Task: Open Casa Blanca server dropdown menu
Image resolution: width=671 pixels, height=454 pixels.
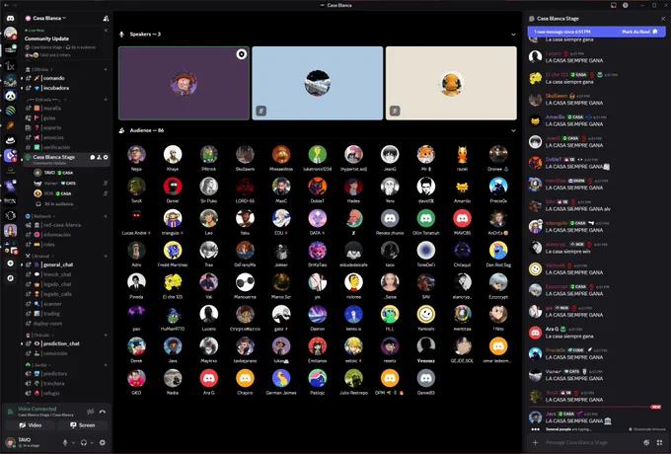Action: pyautogui.click(x=45, y=19)
